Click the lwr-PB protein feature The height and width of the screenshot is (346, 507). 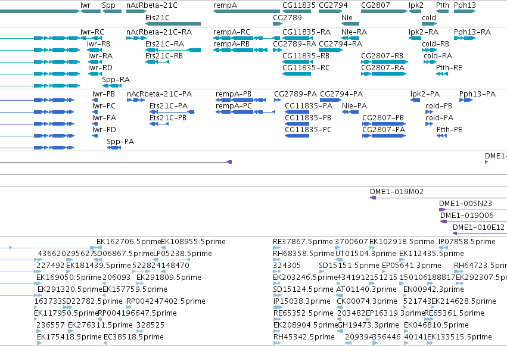pos(95,100)
